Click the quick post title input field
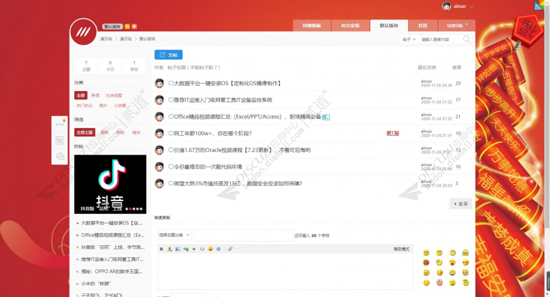Screen dimensions: 550x297 [x=244, y=235]
